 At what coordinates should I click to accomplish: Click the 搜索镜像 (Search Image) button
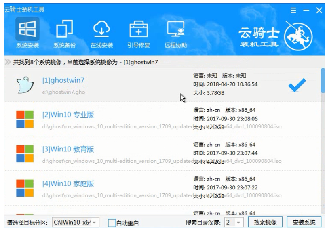coord(265,223)
